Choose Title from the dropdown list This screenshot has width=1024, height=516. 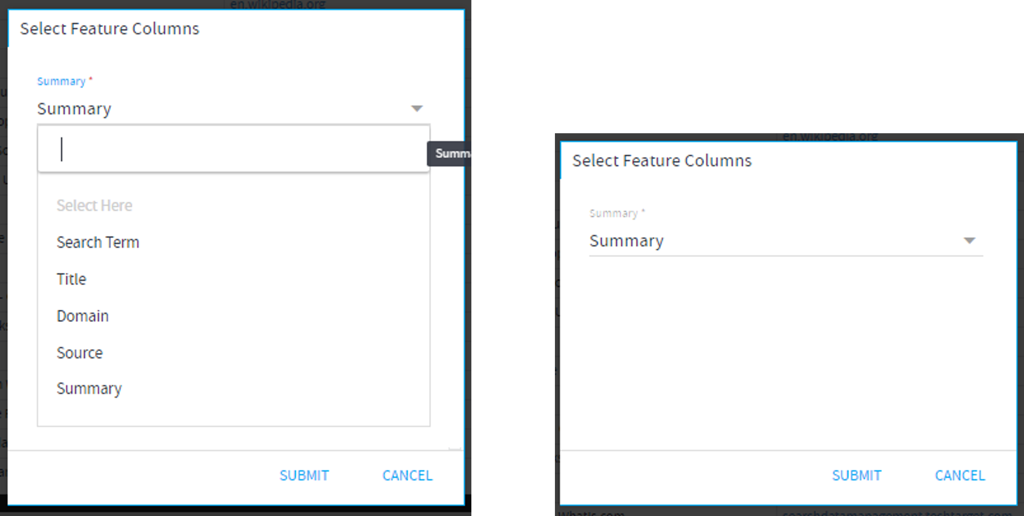(71, 279)
